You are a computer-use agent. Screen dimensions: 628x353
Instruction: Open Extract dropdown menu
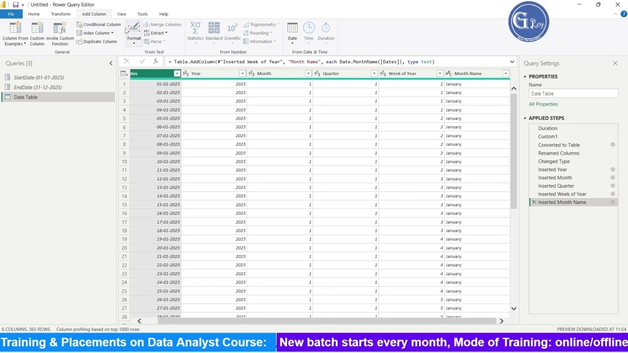155,33
